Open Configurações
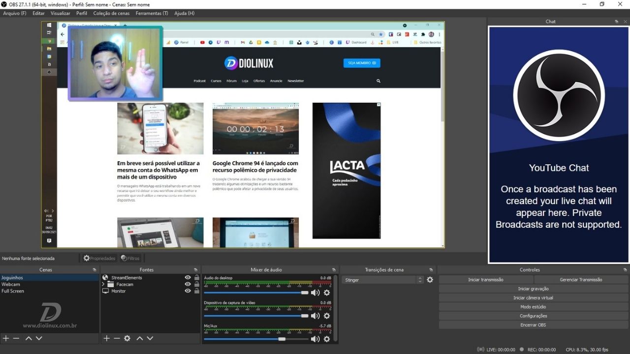This screenshot has height=354, width=630. [x=533, y=316]
